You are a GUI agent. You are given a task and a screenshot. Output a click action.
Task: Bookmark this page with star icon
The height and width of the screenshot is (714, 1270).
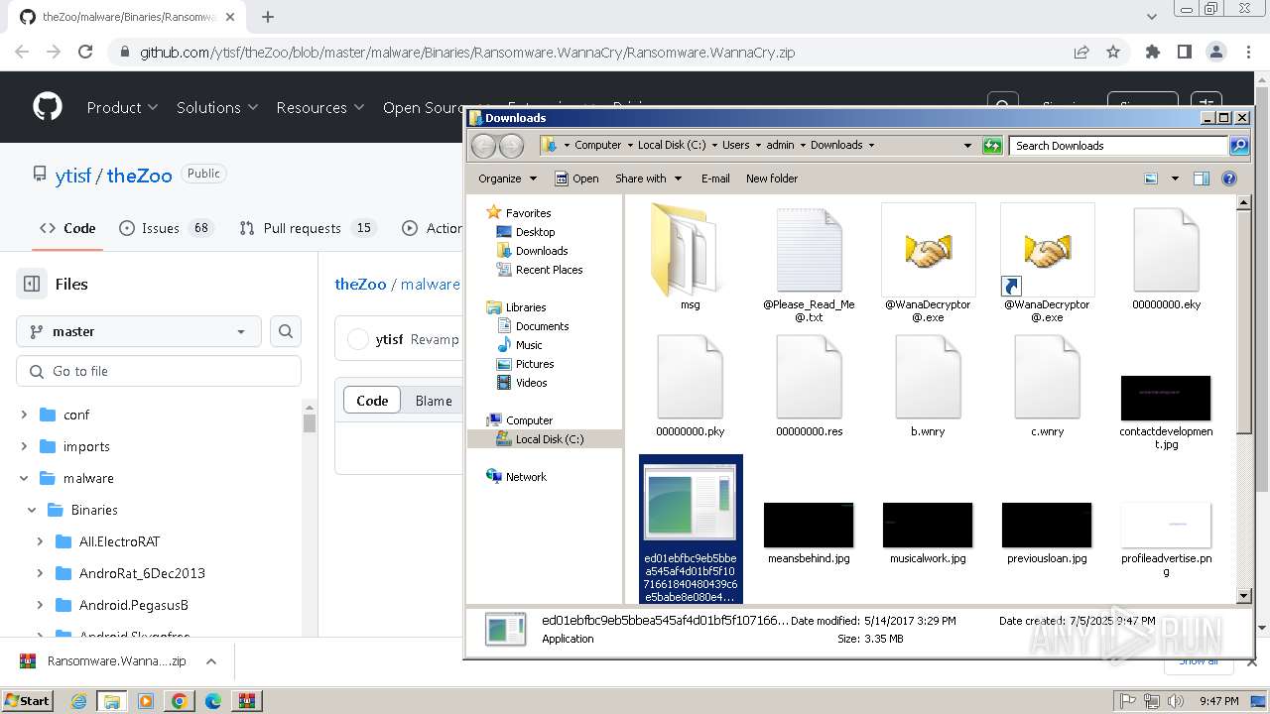(1113, 52)
